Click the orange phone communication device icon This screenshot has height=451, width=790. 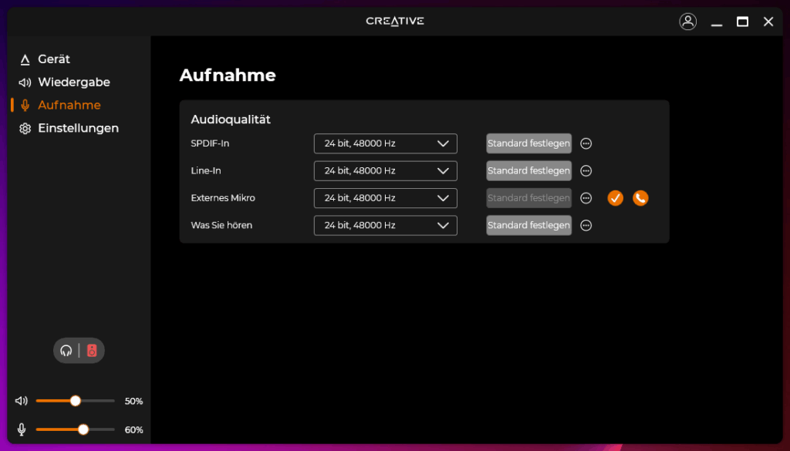click(x=640, y=198)
